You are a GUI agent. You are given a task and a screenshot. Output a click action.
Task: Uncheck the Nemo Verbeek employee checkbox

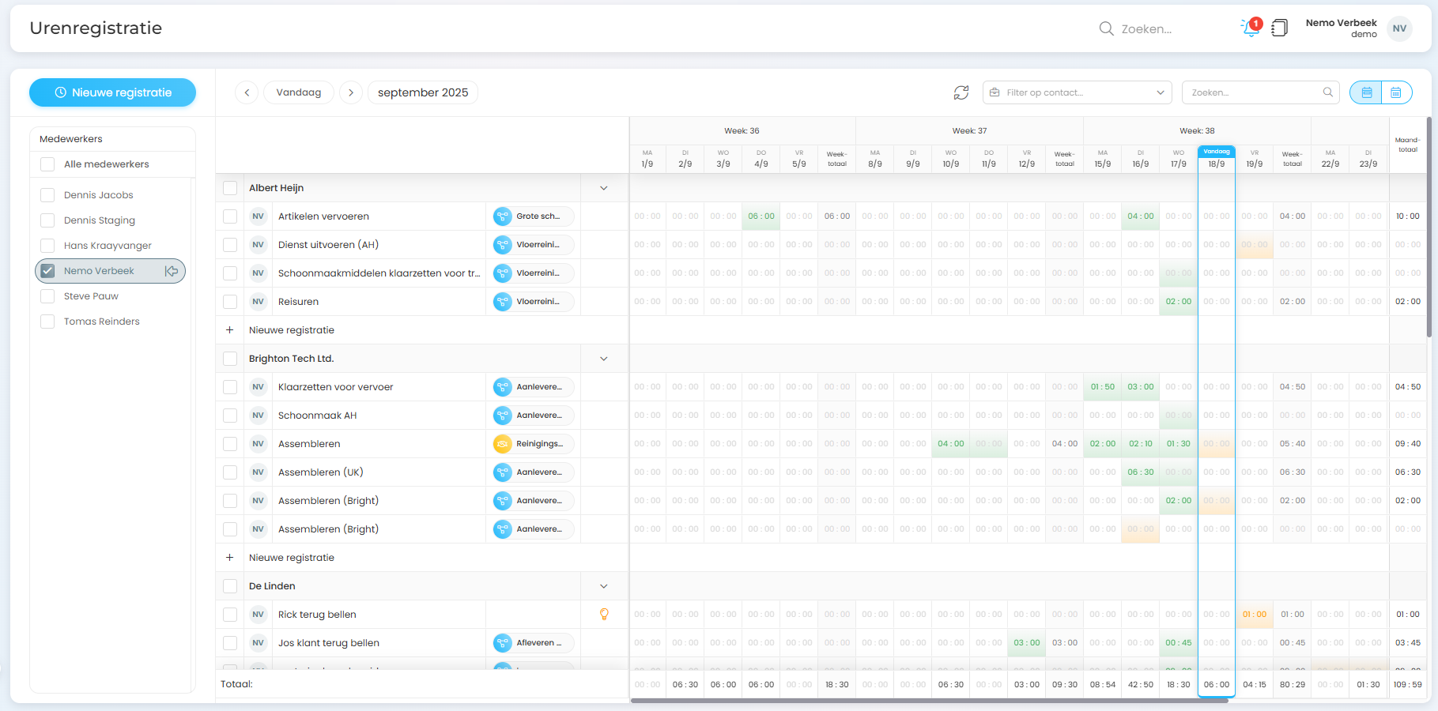[47, 271]
